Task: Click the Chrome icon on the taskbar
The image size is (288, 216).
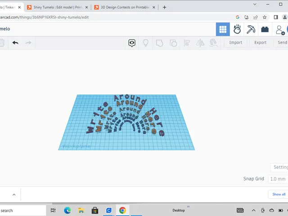Action: (122, 210)
